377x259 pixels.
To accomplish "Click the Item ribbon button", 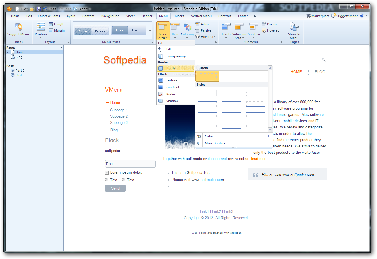I will 175,30.
